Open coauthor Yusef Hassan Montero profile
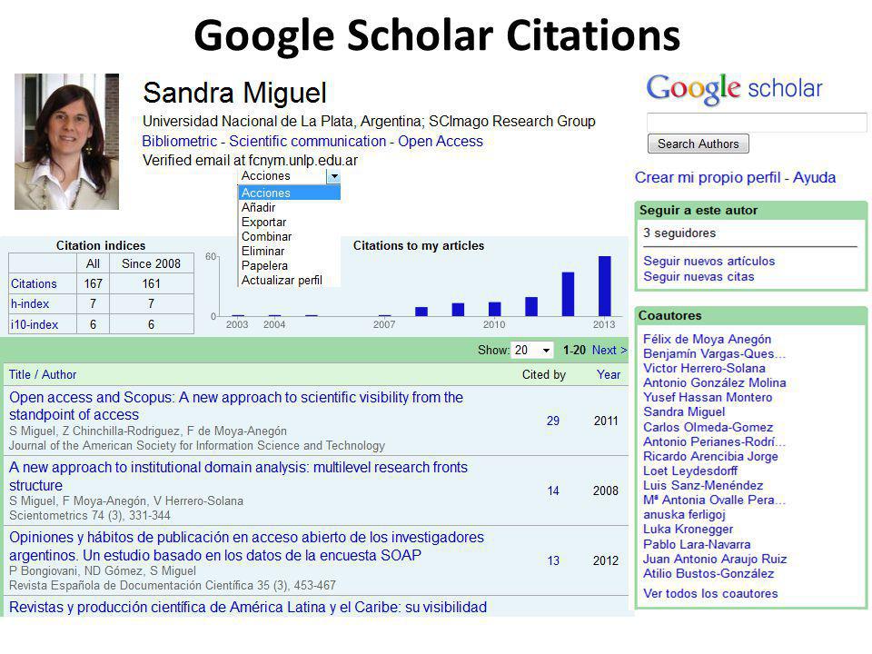This screenshot has width=872, height=654. coord(708,397)
